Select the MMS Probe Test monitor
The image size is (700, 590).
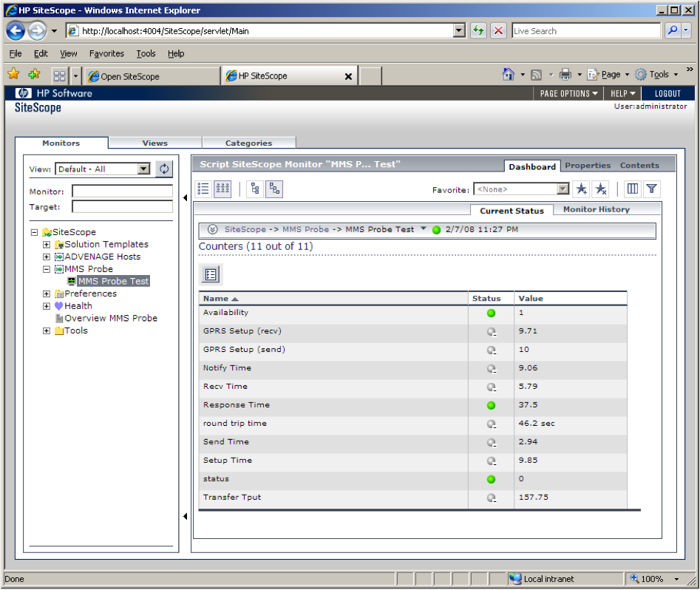coord(113,282)
